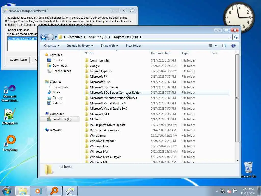Select the MSBuild folder
Viewport: 261px width, 196px height.
96,119
